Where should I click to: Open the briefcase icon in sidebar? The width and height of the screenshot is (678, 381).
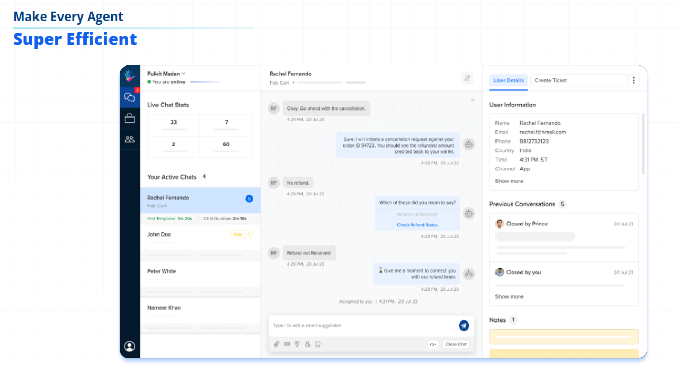coord(130,119)
